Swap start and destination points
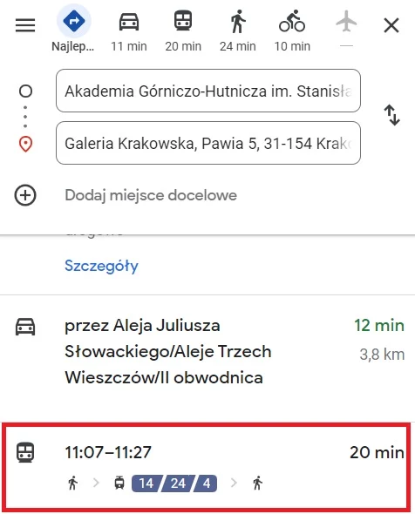 pos(391,115)
